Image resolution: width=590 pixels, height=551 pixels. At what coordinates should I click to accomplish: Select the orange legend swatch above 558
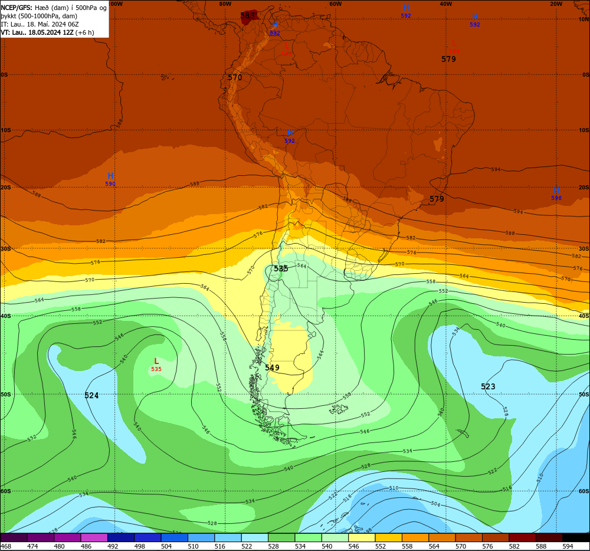coord(415,537)
